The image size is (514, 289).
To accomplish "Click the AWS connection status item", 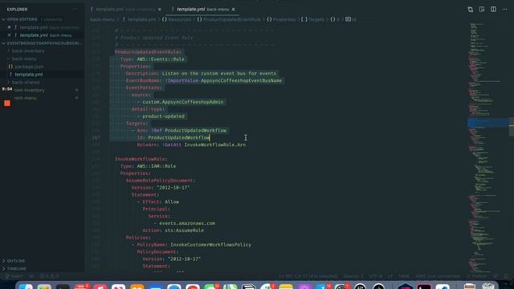I will tap(438, 276).
